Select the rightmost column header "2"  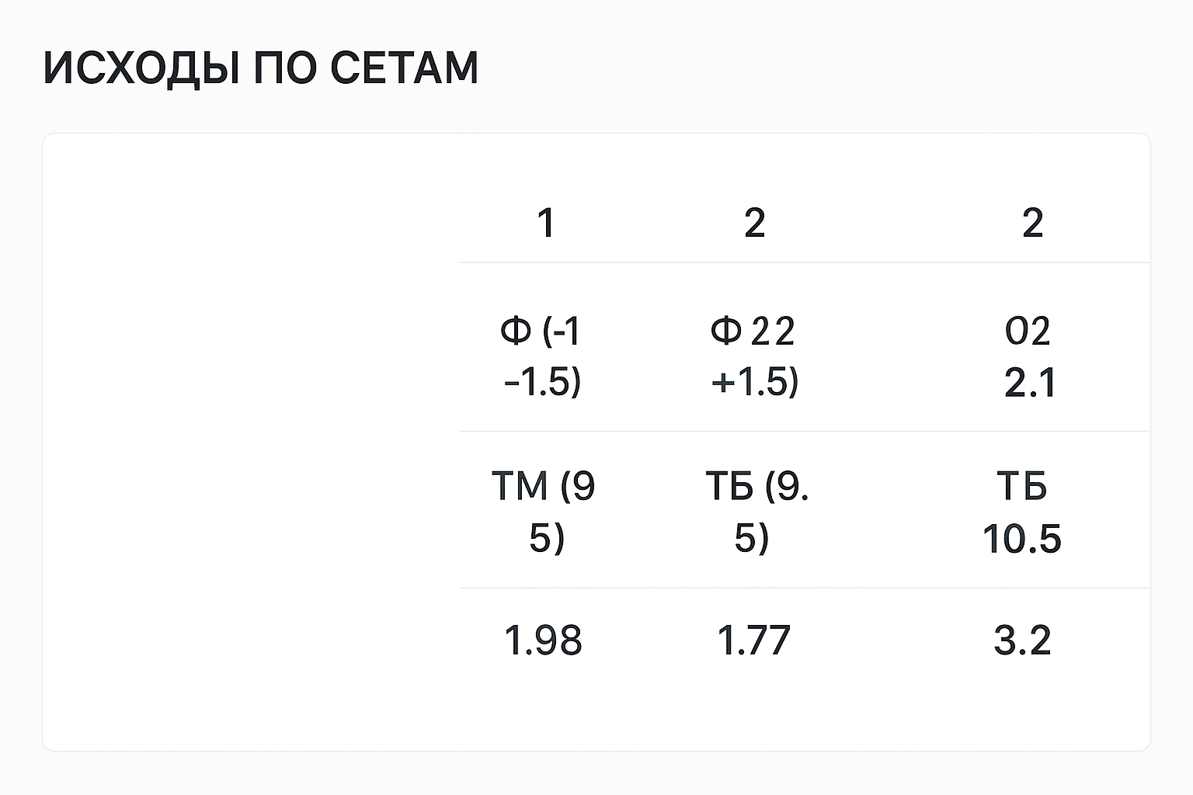point(1032,224)
